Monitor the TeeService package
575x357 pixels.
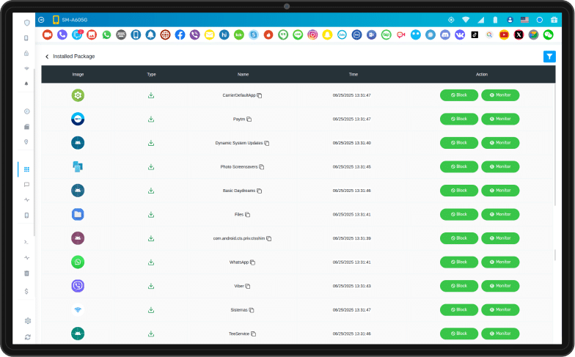[500, 334]
